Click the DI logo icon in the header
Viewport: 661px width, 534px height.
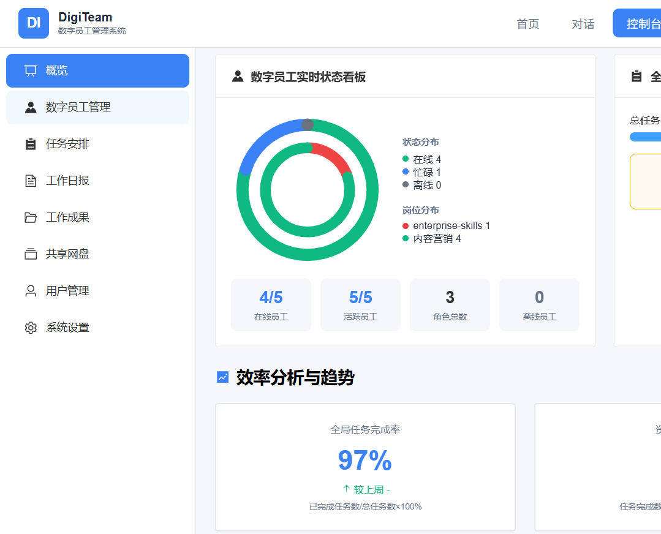click(33, 23)
